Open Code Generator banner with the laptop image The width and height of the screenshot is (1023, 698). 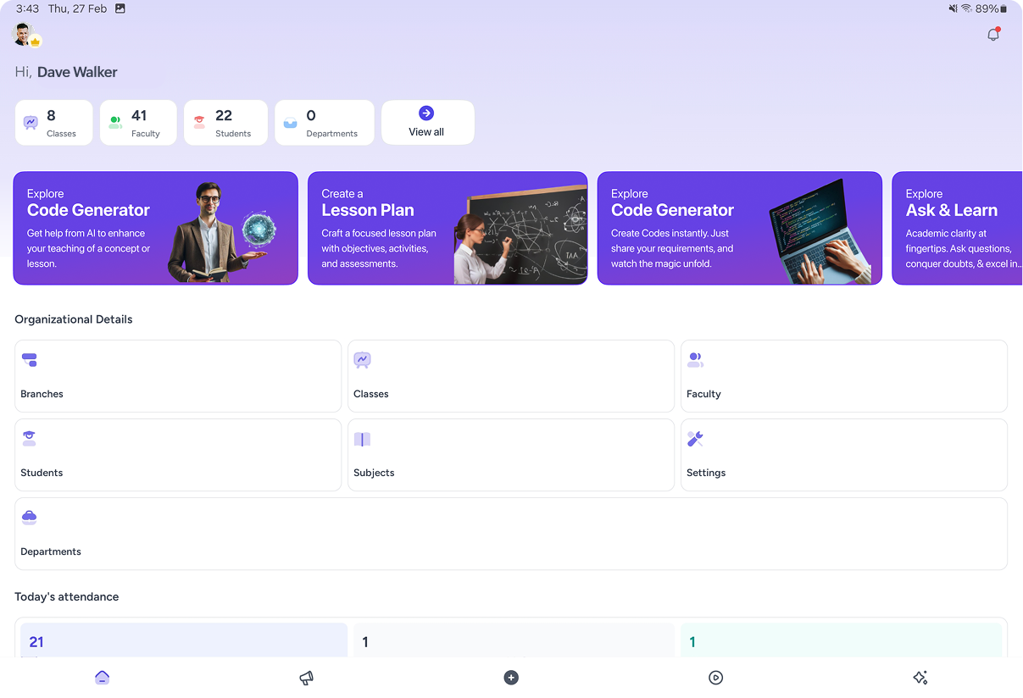tap(740, 228)
